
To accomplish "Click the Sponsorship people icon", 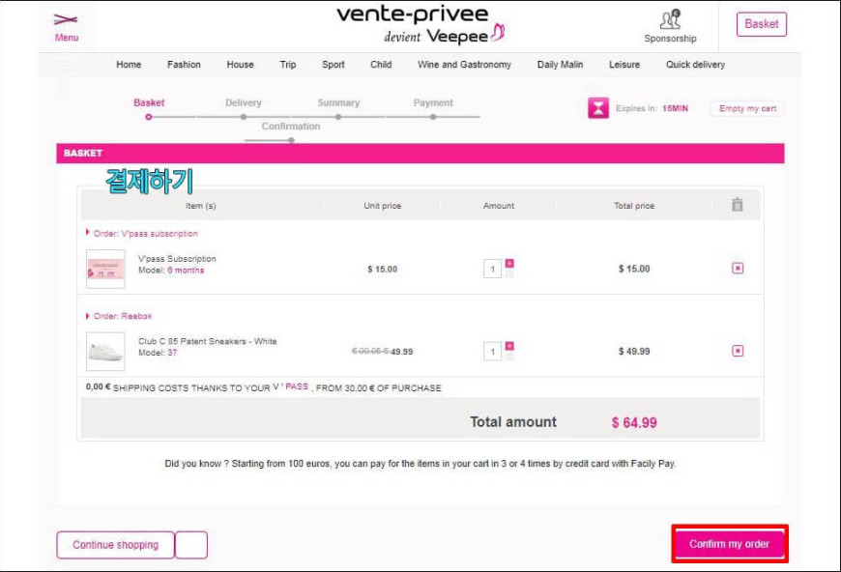I will pos(670,20).
